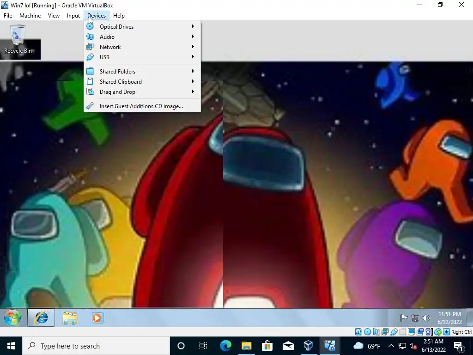Click the host network tray icon

(402, 346)
